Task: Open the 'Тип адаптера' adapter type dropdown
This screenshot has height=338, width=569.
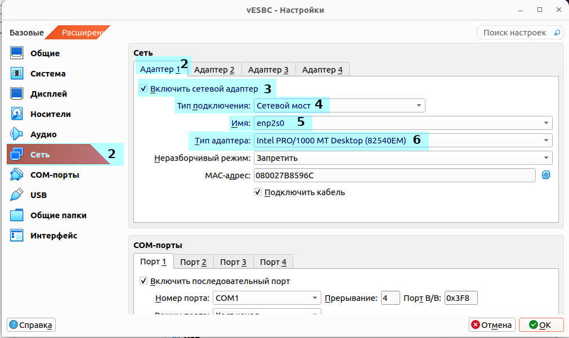Action: pyautogui.click(x=403, y=140)
